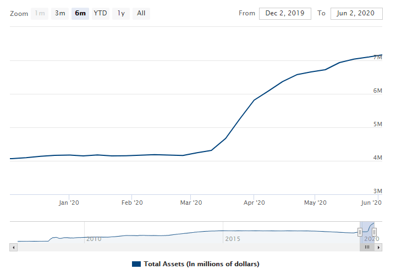
Task: Set zoom to 3m
Action: (60, 13)
